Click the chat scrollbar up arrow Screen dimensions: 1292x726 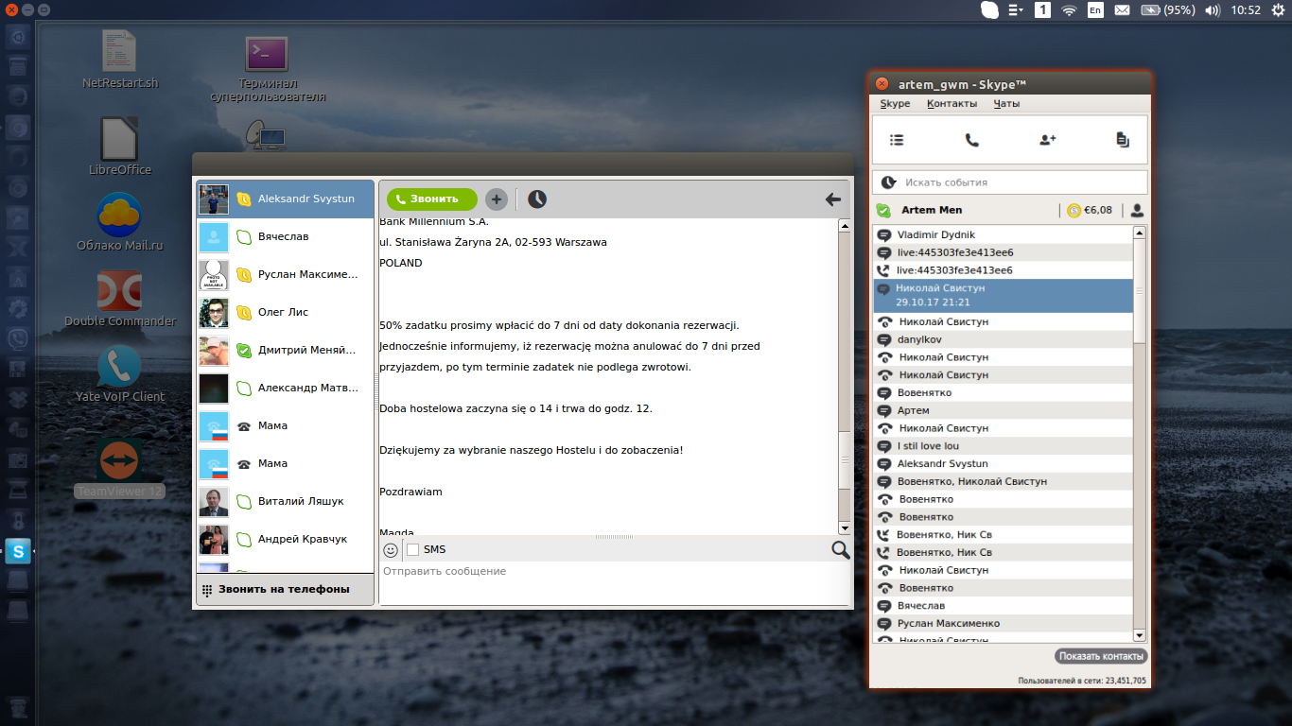coord(844,225)
